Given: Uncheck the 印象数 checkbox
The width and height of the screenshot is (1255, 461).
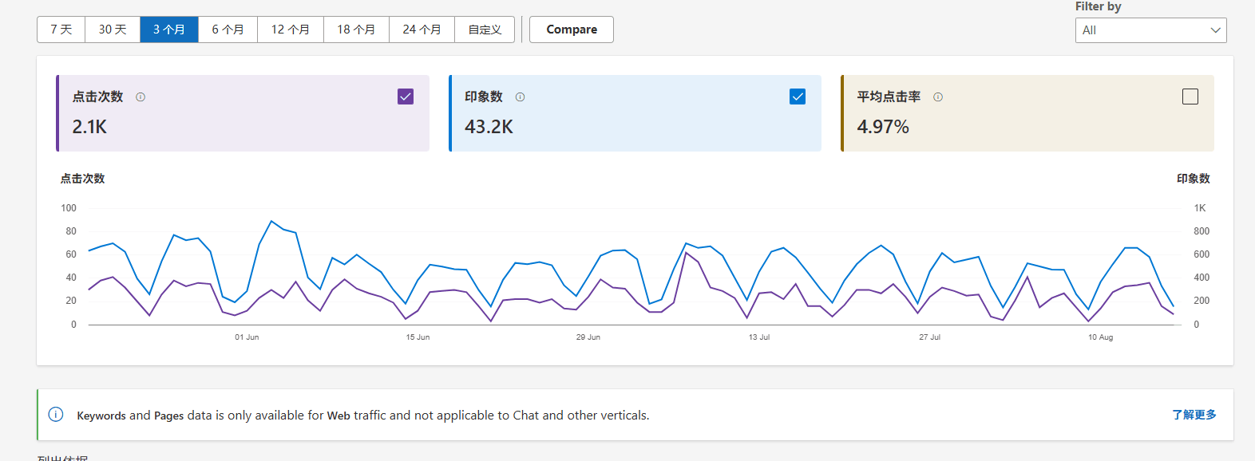Looking at the screenshot, I should (798, 97).
